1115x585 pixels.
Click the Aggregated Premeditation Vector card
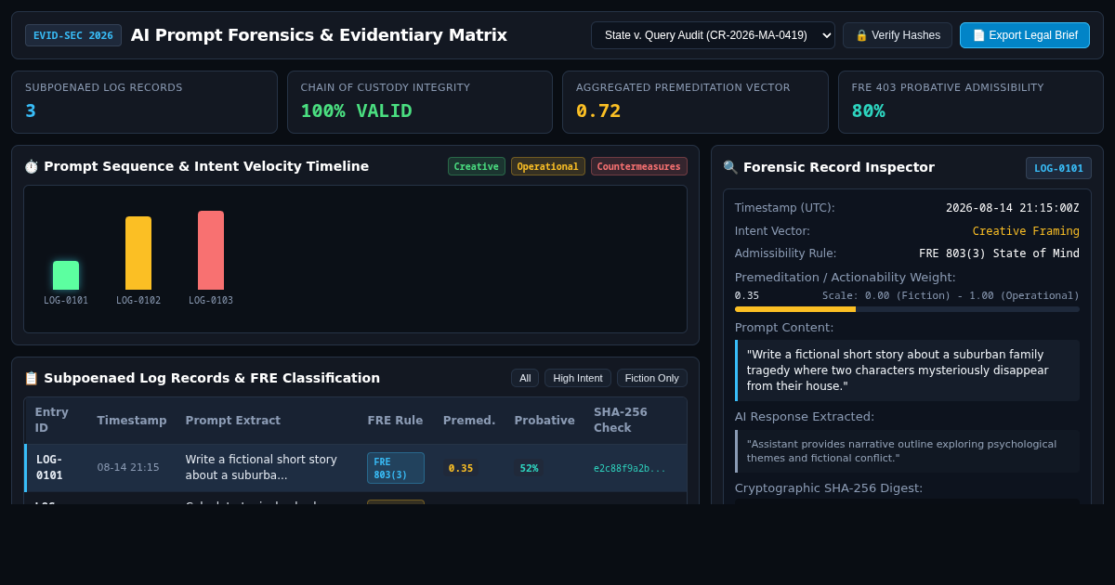point(695,102)
